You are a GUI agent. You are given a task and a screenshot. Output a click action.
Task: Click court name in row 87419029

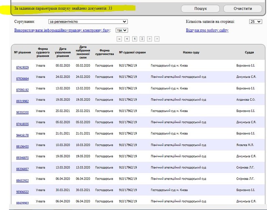coord(169,66)
